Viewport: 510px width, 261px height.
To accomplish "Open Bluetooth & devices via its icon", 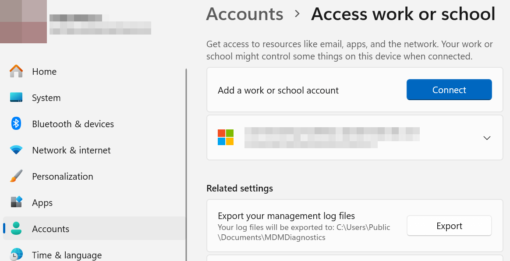I will coord(16,124).
